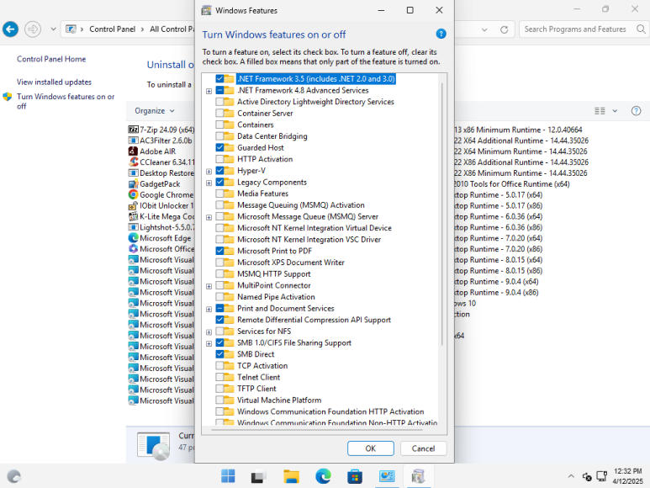
Task: Select Data Center Bridging row text
Action: tap(272, 136)
